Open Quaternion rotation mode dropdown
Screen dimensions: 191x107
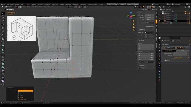pos(146,62)
